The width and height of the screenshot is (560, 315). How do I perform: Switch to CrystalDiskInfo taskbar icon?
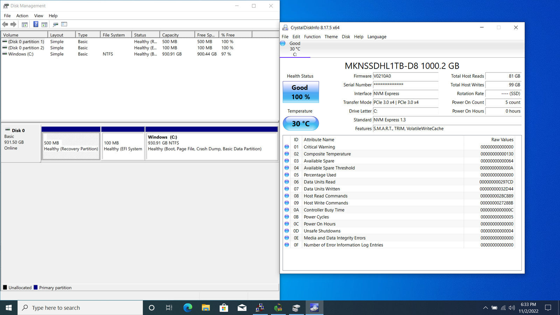point(314,308)
